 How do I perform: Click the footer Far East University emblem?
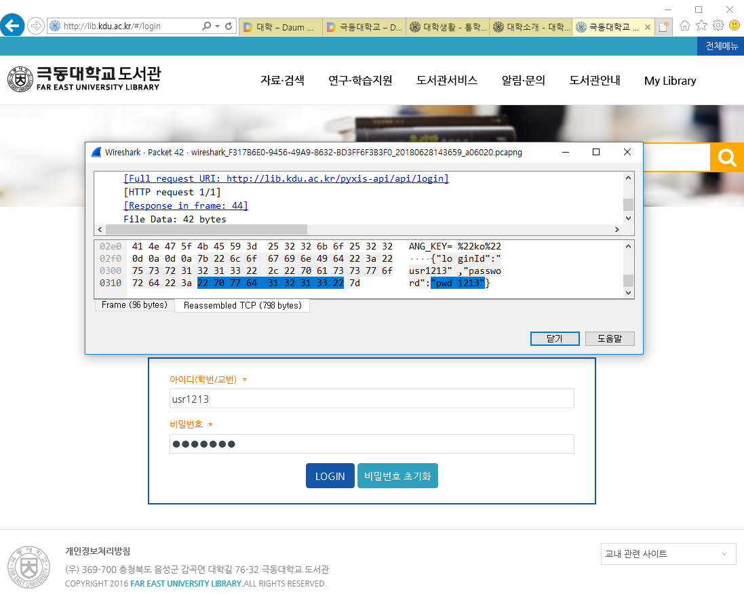(29, 568)
